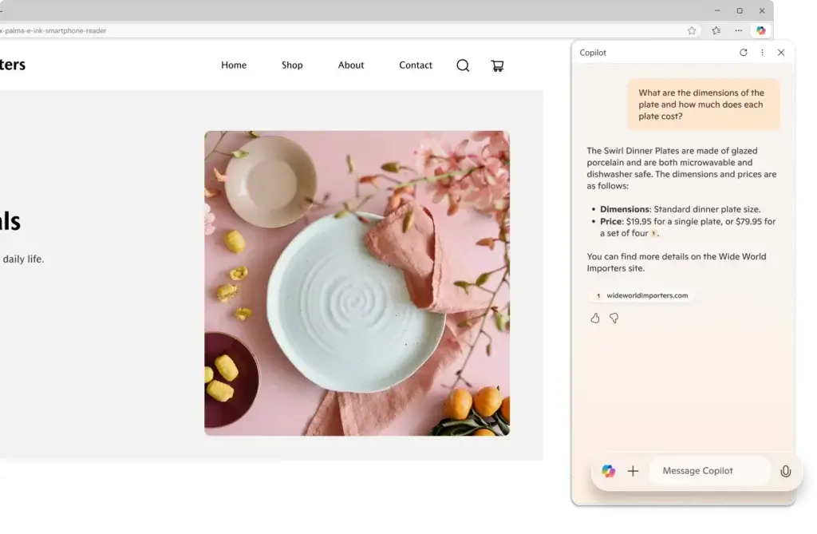
Task: Click the Copilot logo in message bar
Action: (x=609, y=471)
